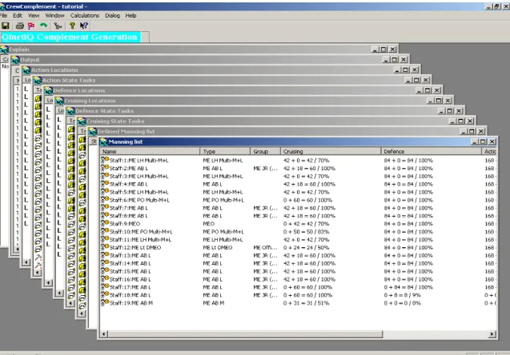510x355 pixels.
Task: Click the person icon beside Staff:12
Action: [x=105, y=247]
